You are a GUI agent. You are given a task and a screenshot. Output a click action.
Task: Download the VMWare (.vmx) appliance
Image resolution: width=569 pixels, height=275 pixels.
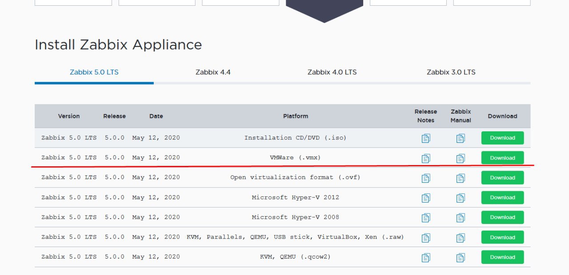coord(502,158)
